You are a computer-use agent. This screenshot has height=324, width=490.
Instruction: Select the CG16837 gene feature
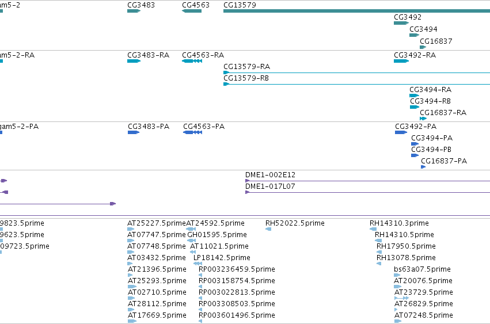click(423, 47)
